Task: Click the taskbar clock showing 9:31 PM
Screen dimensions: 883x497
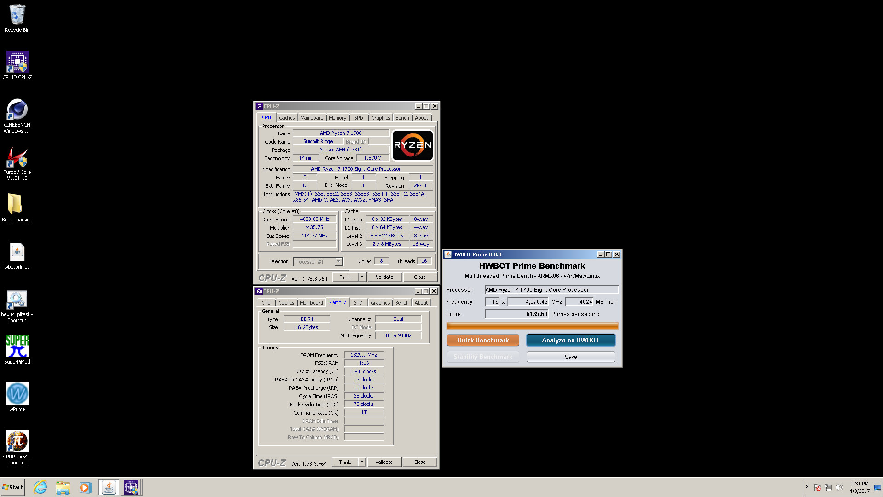Action: tap(860, 487)
